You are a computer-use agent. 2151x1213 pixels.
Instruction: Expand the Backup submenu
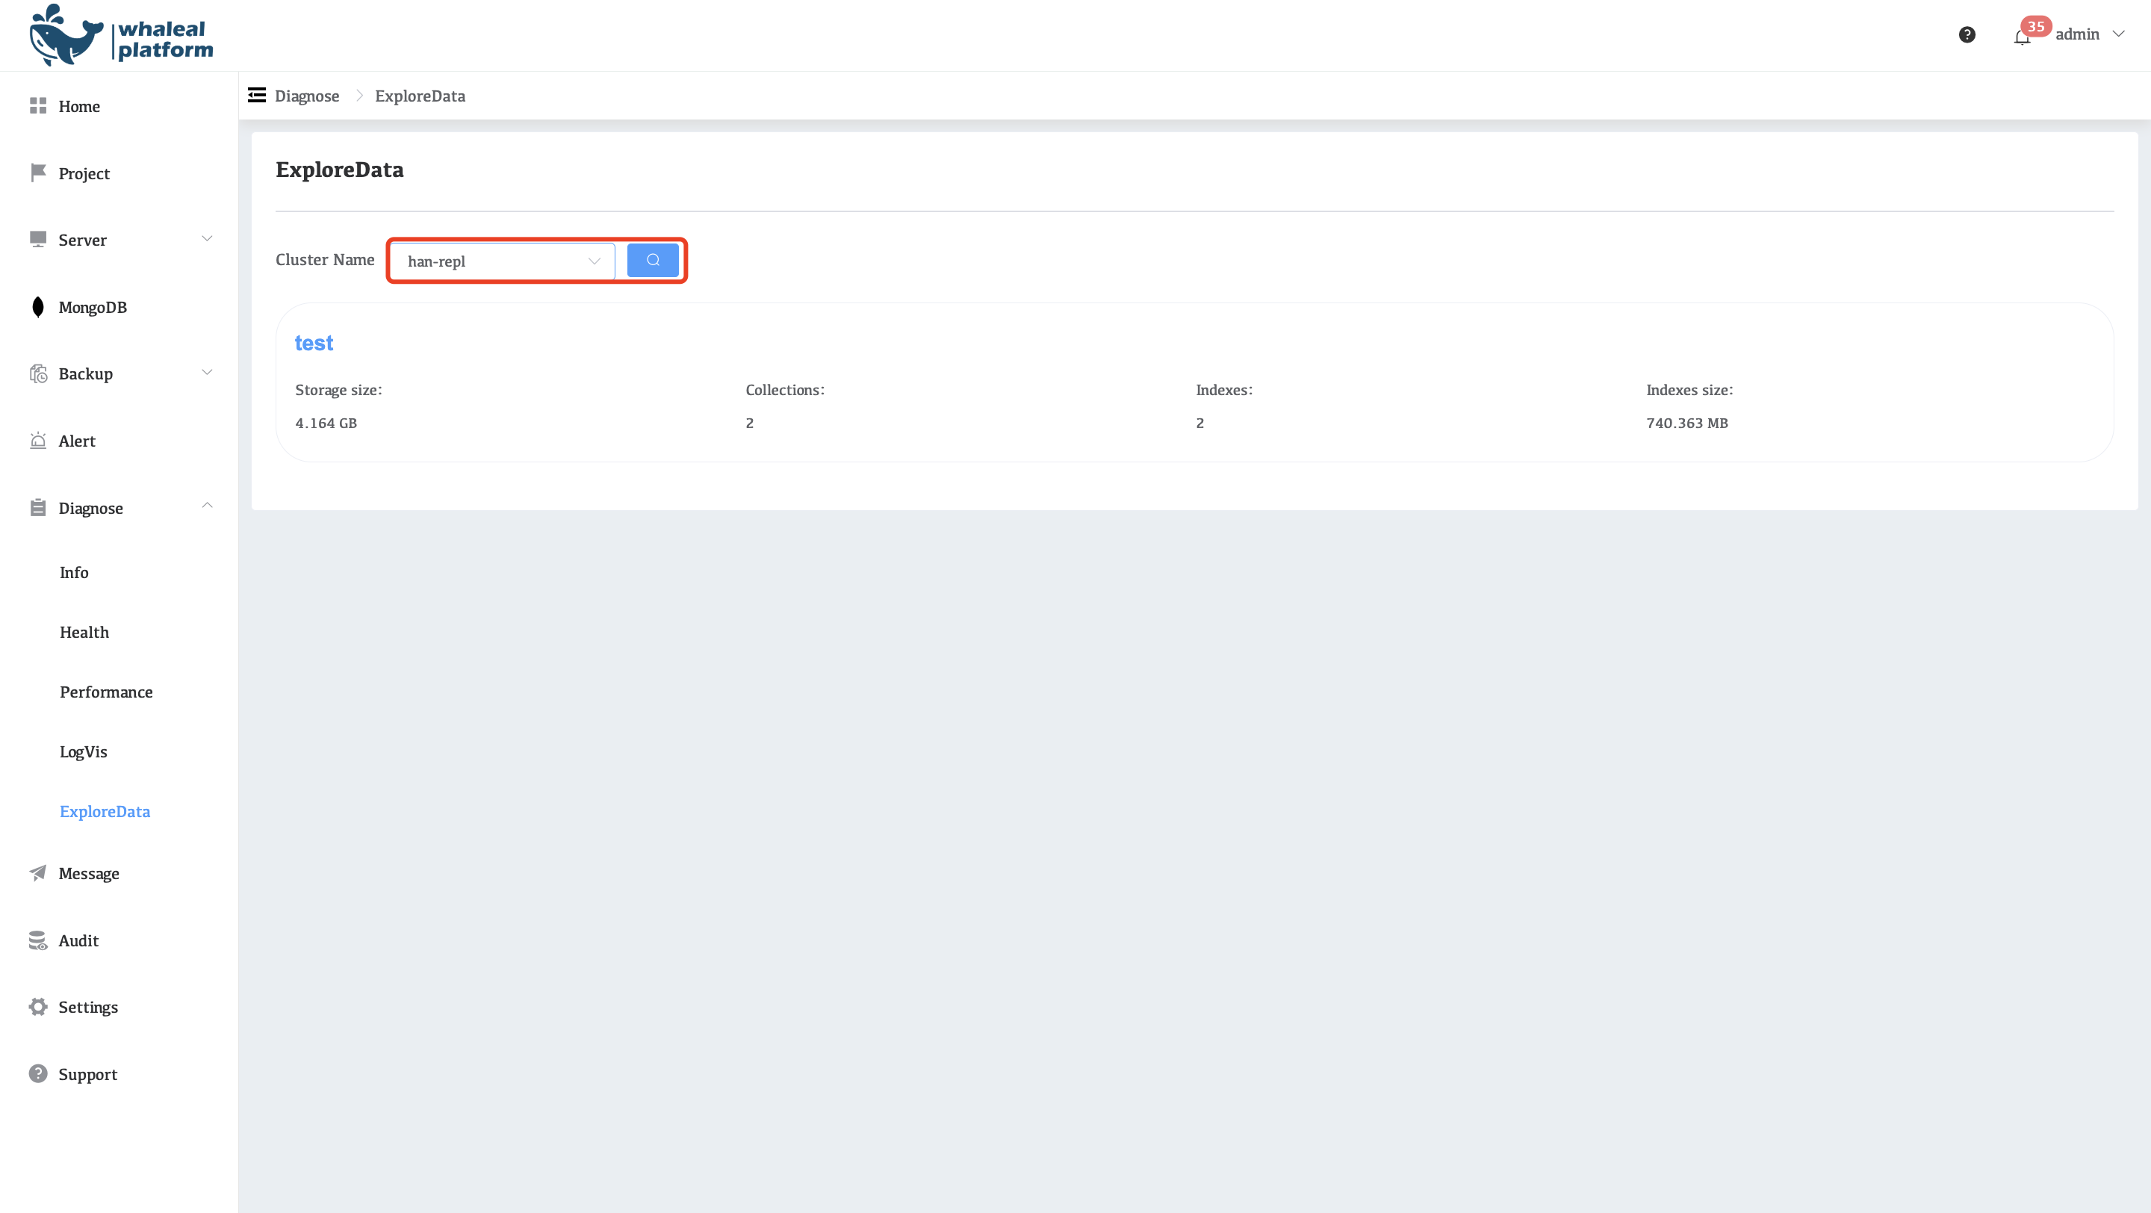click(207, 373)
